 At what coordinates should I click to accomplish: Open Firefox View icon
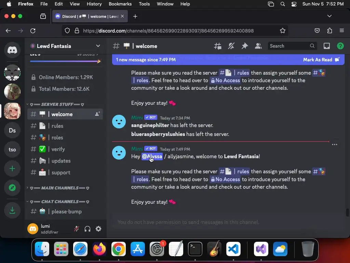(43, 16)
